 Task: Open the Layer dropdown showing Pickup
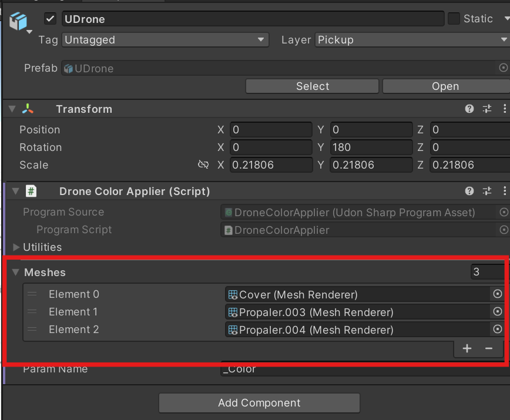[412, 40]
